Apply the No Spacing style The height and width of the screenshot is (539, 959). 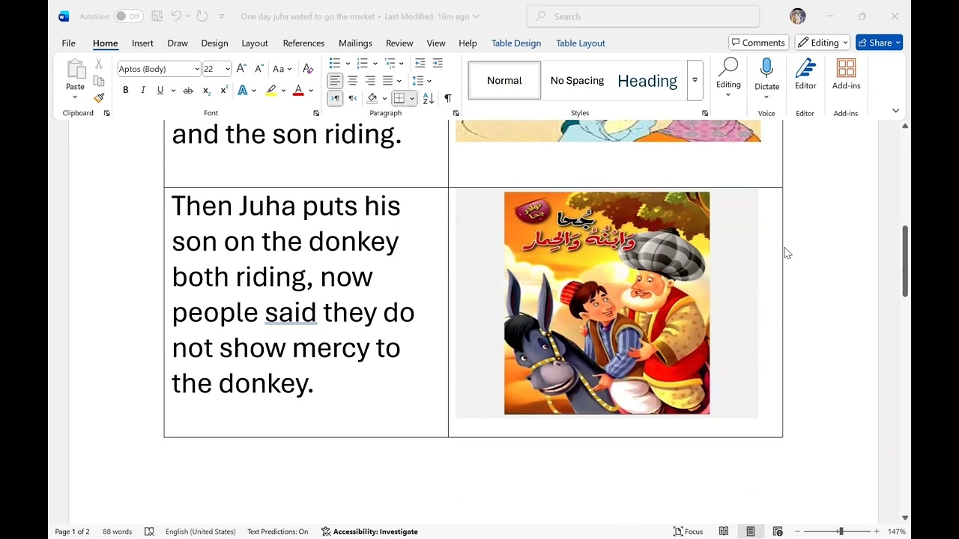577,80
